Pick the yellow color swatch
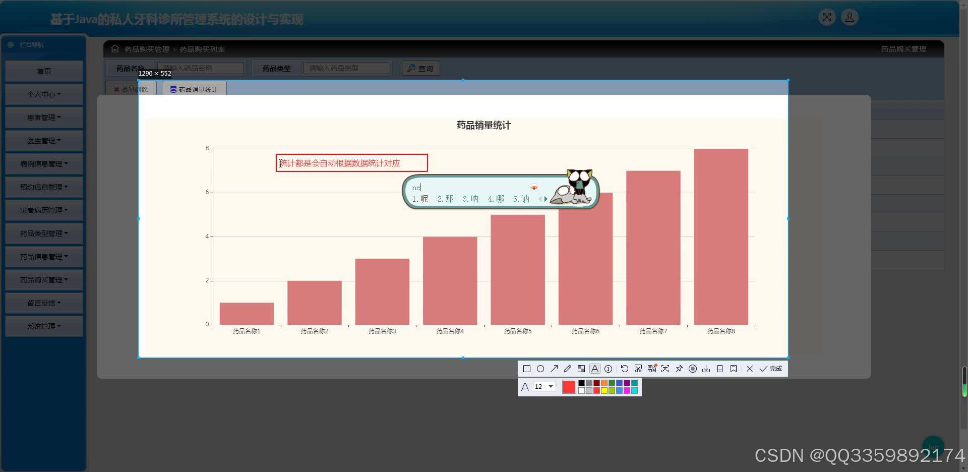The width and height of the screenshot is (968, 472). pyautogui.click(x=604, y=390)
